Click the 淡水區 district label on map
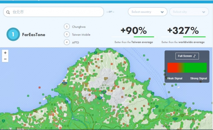Image resolution: width=213 pixels, height=130 pixels. click(x=67, y=94)
